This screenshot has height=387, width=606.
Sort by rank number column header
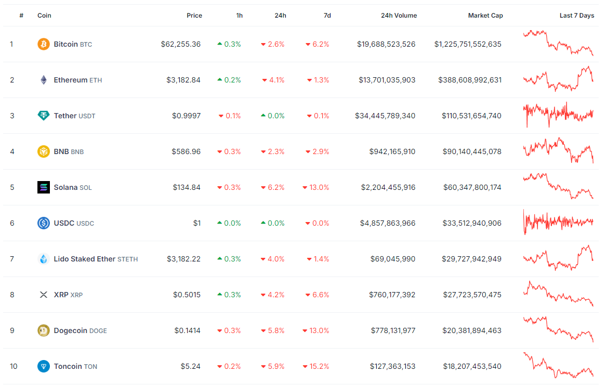(21, 16)
